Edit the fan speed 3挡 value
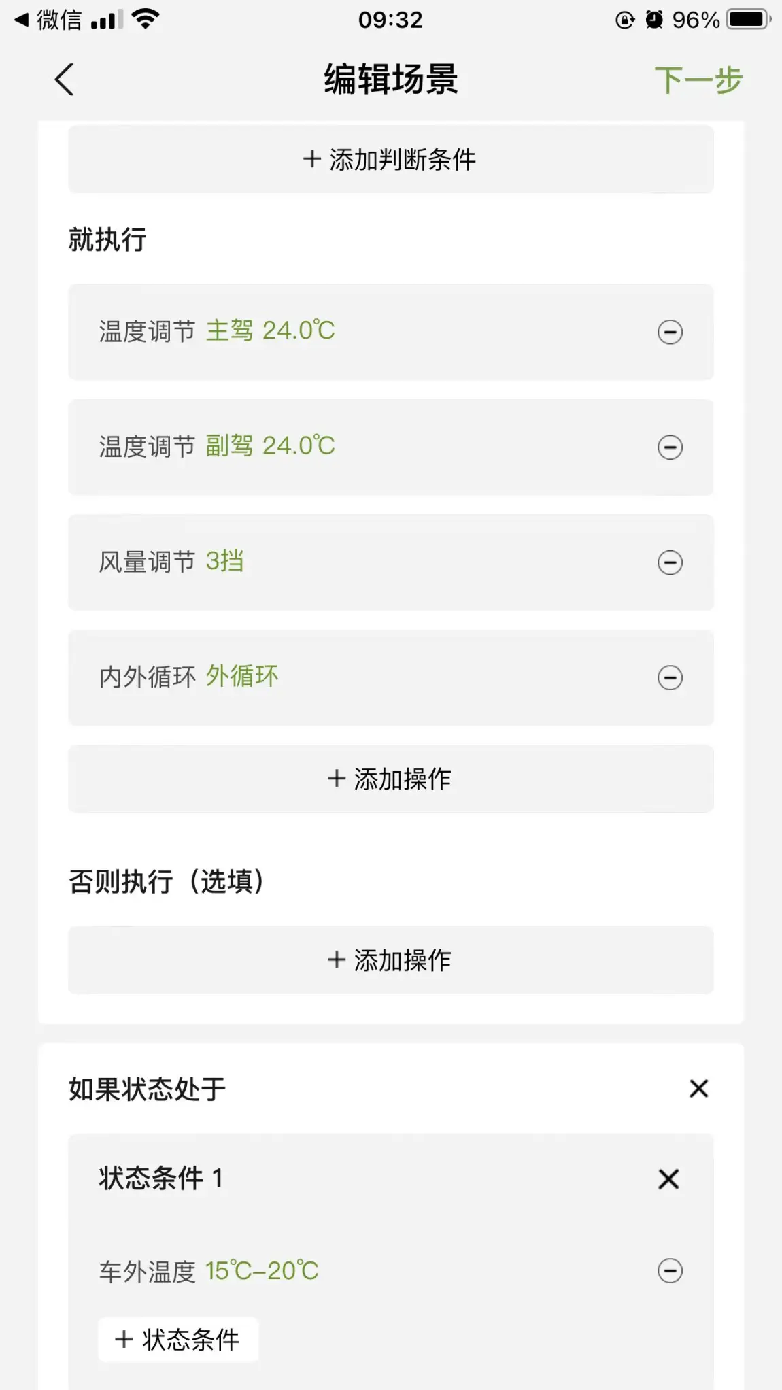This screenshot has height=1390, width=782. [x=224, y=562]
